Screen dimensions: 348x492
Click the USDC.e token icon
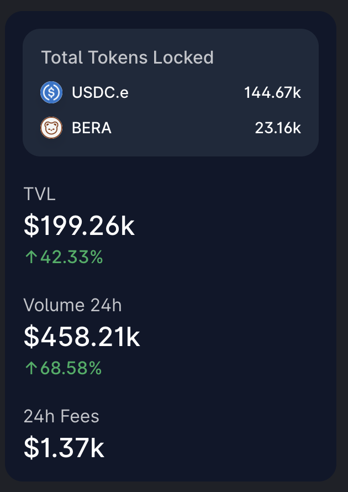tap(51, 92)
